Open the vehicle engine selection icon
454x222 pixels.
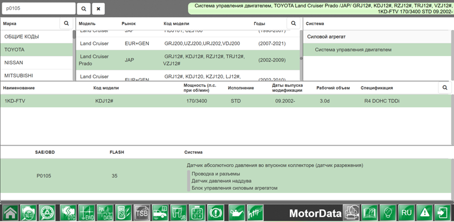[x=29, y=213]
